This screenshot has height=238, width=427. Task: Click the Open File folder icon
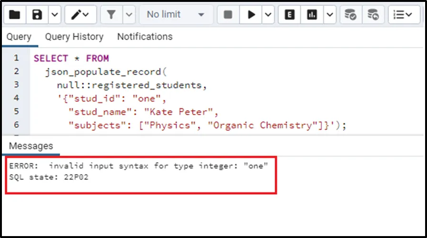14,15
